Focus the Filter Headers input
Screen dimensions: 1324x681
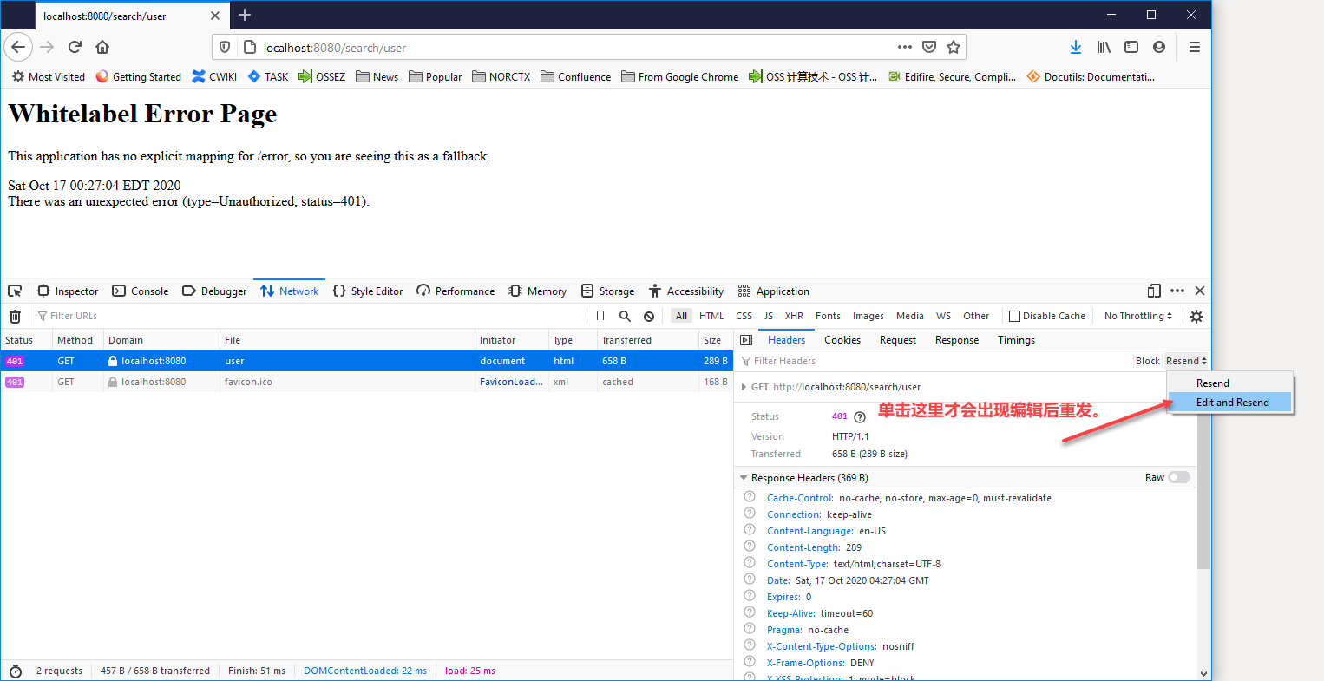pos(933,361)
